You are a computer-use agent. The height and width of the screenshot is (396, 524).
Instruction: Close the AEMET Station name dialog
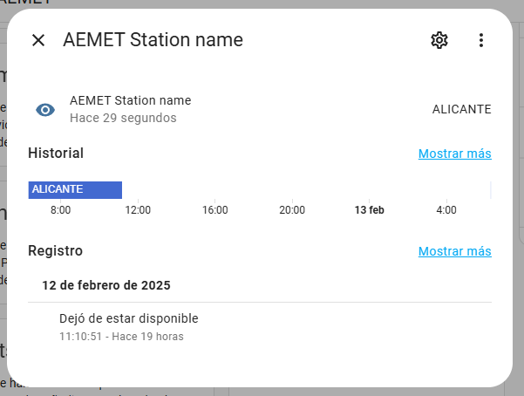[38, 40]
